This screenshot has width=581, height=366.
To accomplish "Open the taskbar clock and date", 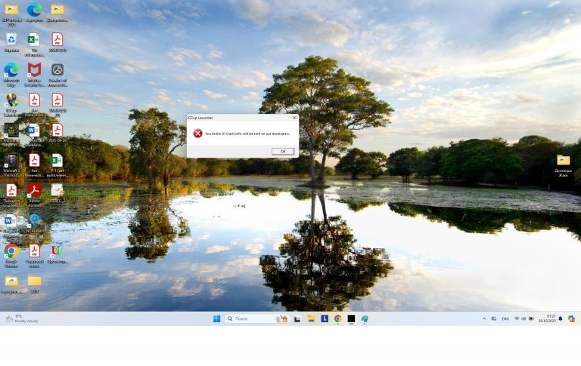I will tap(547, 318).
